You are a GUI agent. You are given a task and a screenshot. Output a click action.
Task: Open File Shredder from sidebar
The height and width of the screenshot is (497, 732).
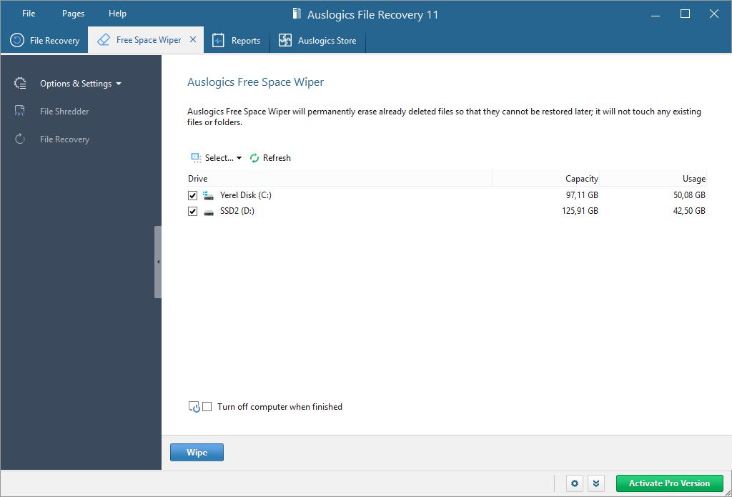(64, 111)
